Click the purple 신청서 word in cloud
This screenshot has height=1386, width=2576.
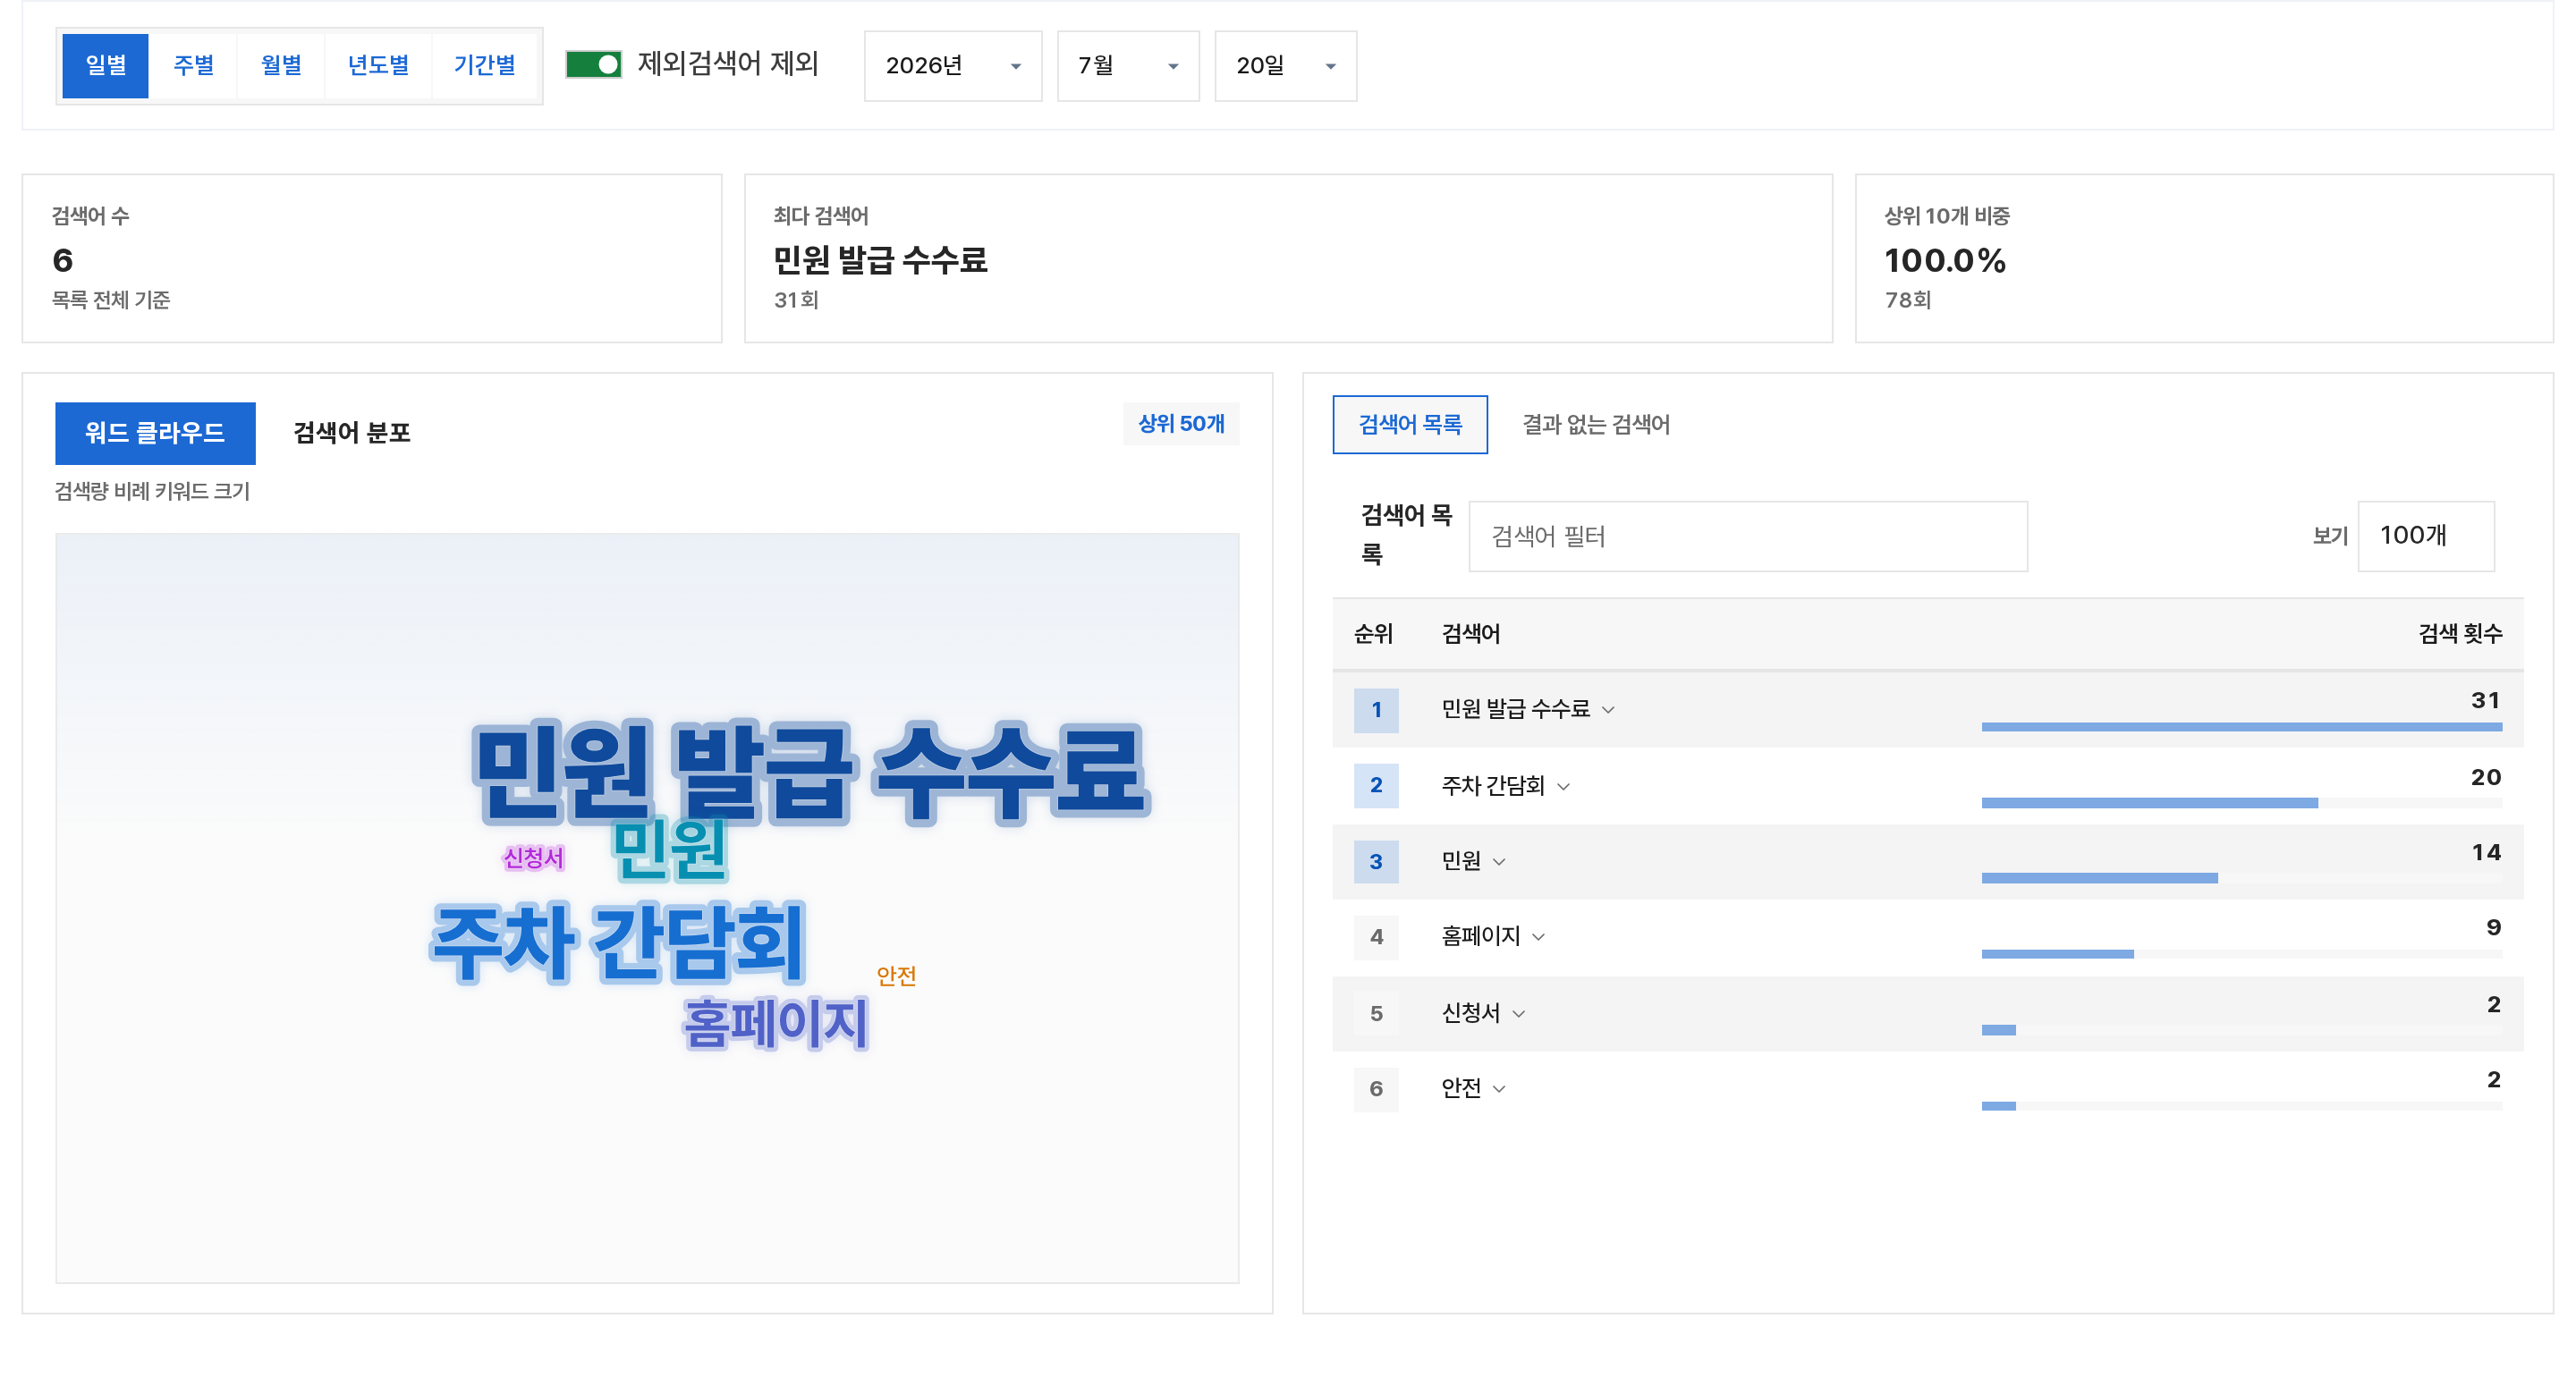(x=533, y=858)
